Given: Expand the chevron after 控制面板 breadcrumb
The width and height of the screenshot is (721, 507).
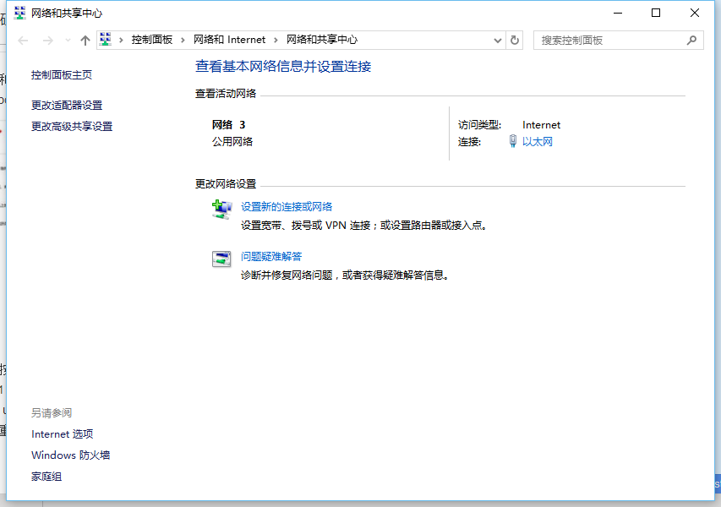Looking at the screenshot, I should coord(183,41).
